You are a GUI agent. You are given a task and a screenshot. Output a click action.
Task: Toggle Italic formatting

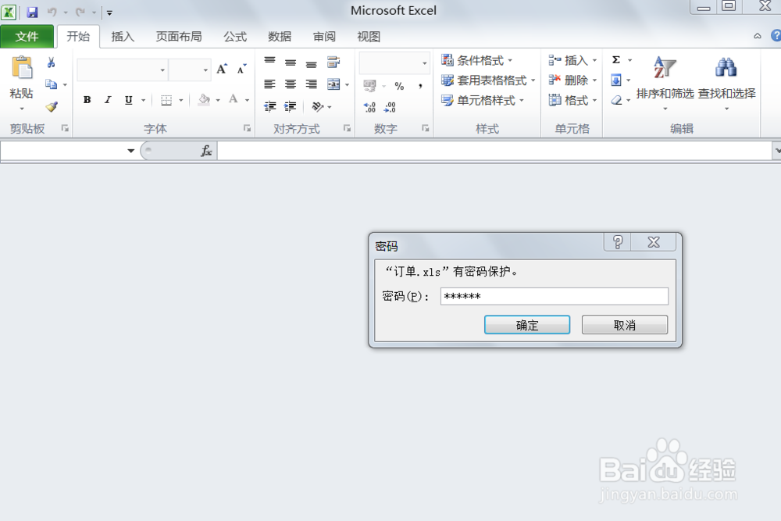[x=108, y=100]
